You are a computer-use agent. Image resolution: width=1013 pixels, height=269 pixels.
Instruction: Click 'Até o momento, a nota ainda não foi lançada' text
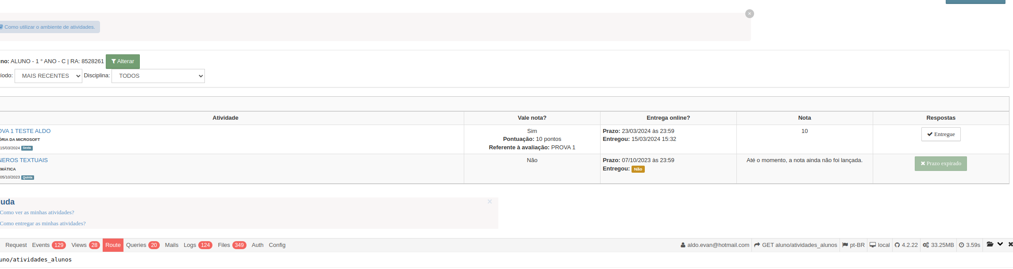805,160
